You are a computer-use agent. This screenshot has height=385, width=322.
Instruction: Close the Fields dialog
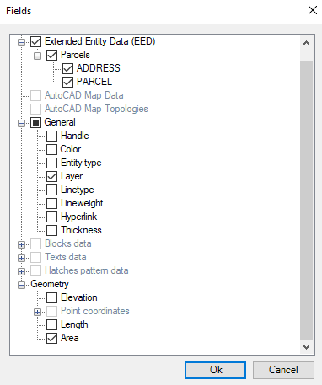click(313, 10)
